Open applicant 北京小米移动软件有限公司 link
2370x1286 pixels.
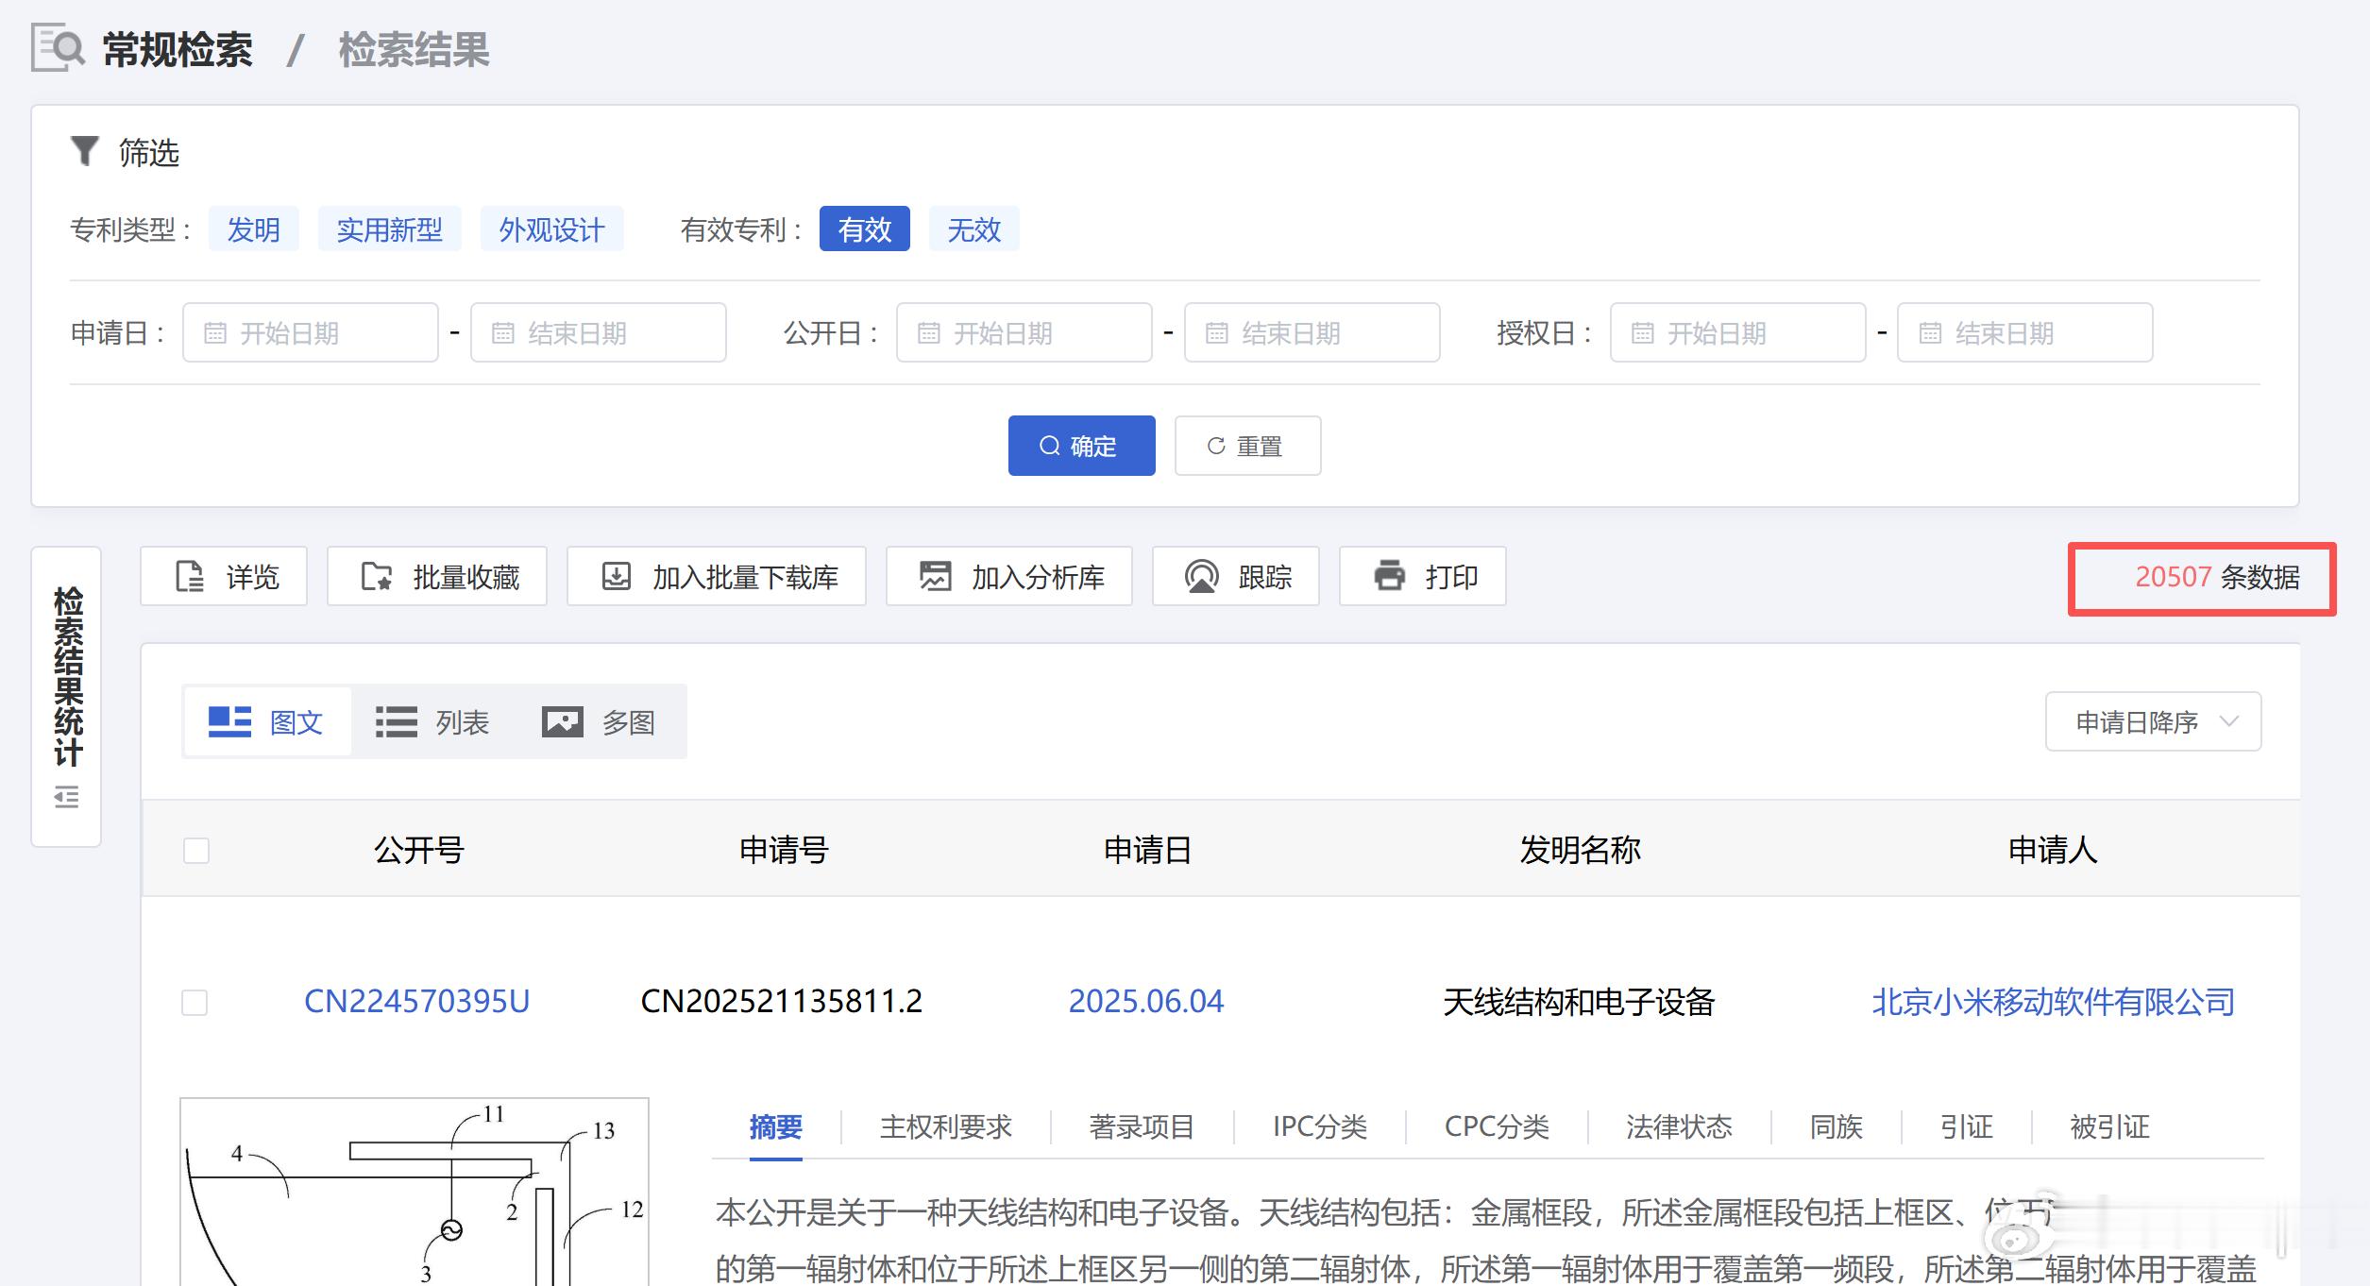2054,1002
